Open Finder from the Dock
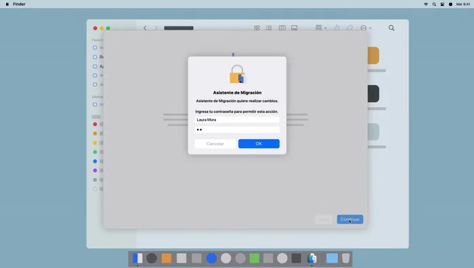 click(x=137, y=258)
